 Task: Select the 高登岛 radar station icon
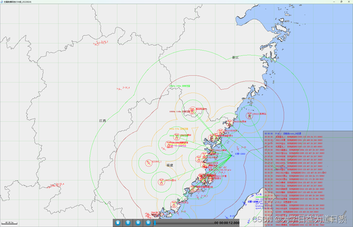[249, 116]
